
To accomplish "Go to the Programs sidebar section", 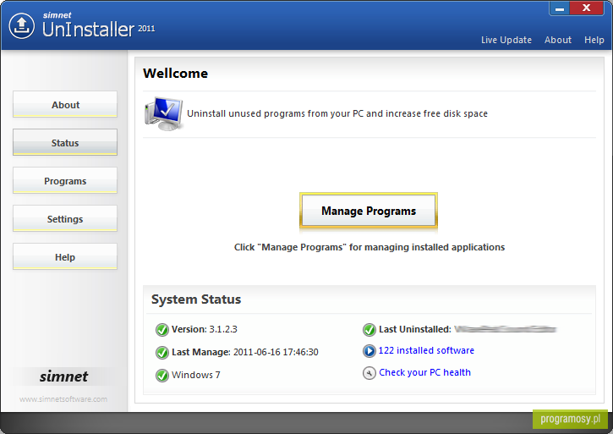I will 65,180.
